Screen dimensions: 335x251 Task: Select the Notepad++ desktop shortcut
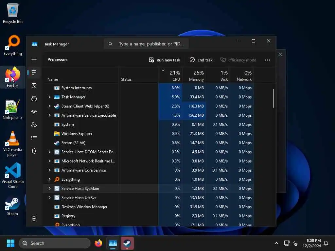13,109
